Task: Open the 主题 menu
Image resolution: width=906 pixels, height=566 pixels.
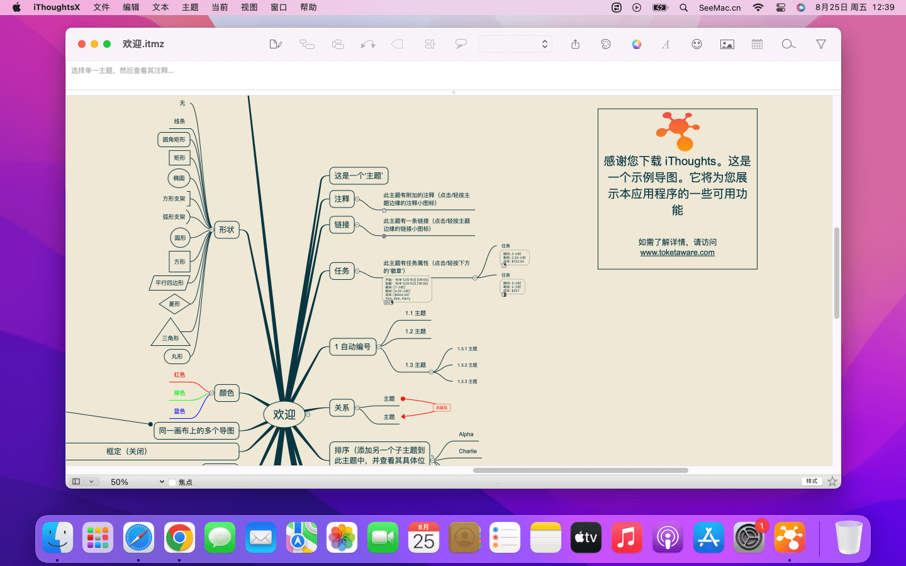Action: tap(190, 8)
